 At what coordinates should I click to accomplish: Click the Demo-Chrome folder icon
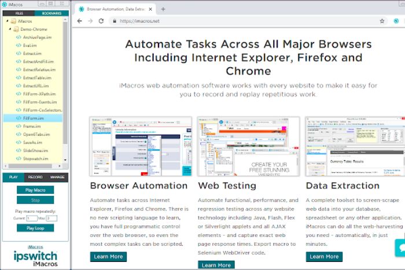coord(17,29)
